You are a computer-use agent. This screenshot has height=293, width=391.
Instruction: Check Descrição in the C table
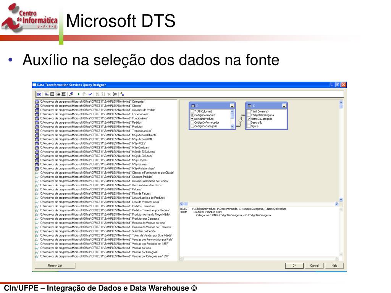(249, 122)
